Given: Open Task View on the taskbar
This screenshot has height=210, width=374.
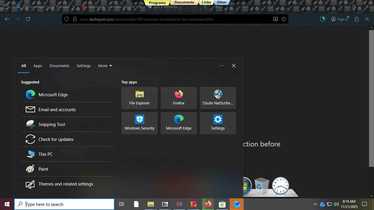Looking at the screenshot, I should [x=122, y=204].
